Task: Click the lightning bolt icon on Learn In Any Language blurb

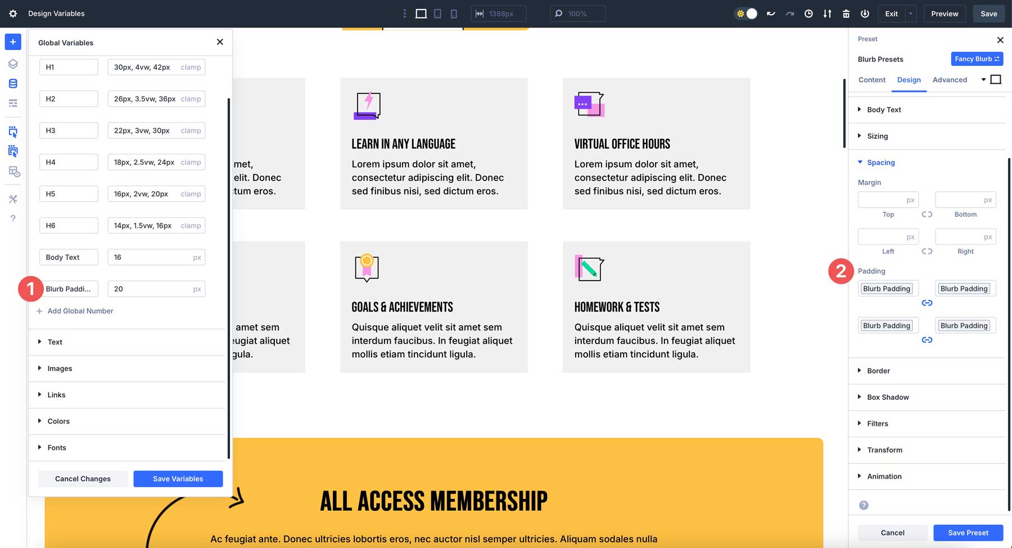Action: tap(367, 105)
